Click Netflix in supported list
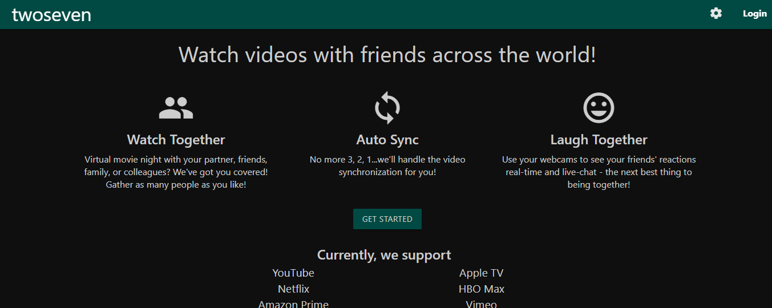This screenshot has width=772, height=308. point(293,289)
